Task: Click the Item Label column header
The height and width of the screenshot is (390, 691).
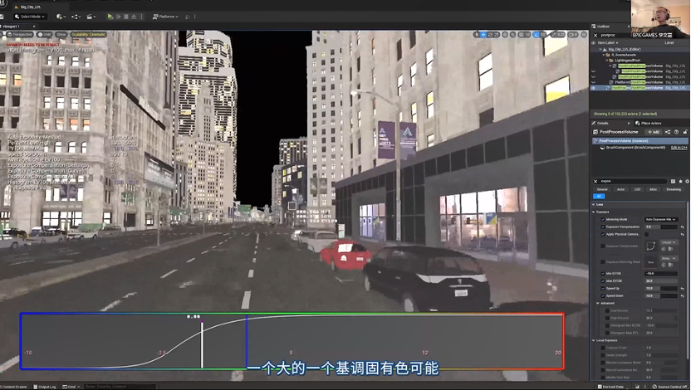Action: (x=607, y=42)
